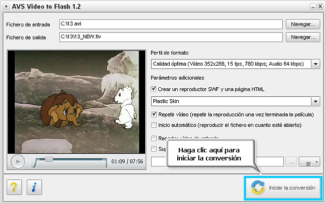Viewport: 326px width, 204px height.
Task: Expand the Plastic Skin dropdown arrow
Action: 315,101
